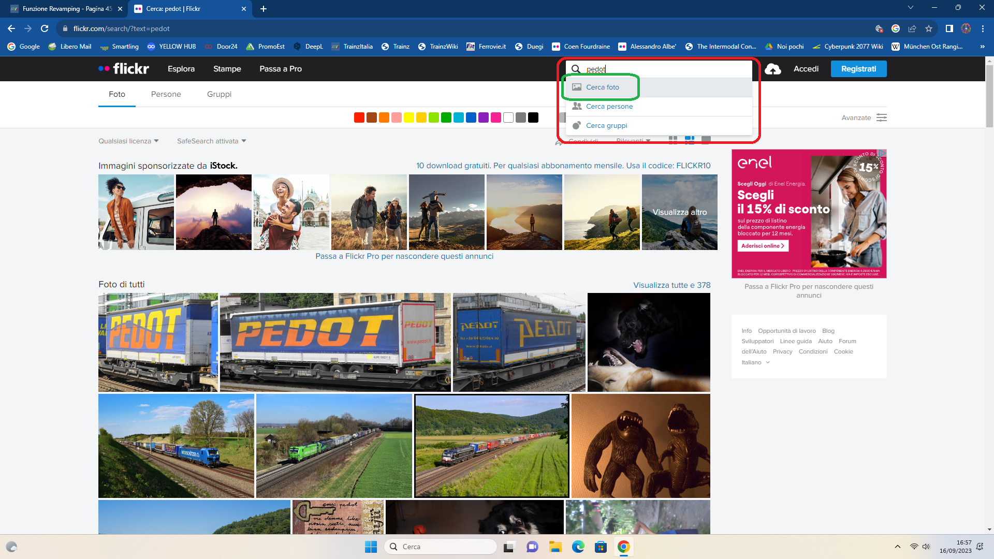The height and width of the screenshot is (559, 994).
Task: Click the volume icon in system tray
Action: tap(926, 547)
